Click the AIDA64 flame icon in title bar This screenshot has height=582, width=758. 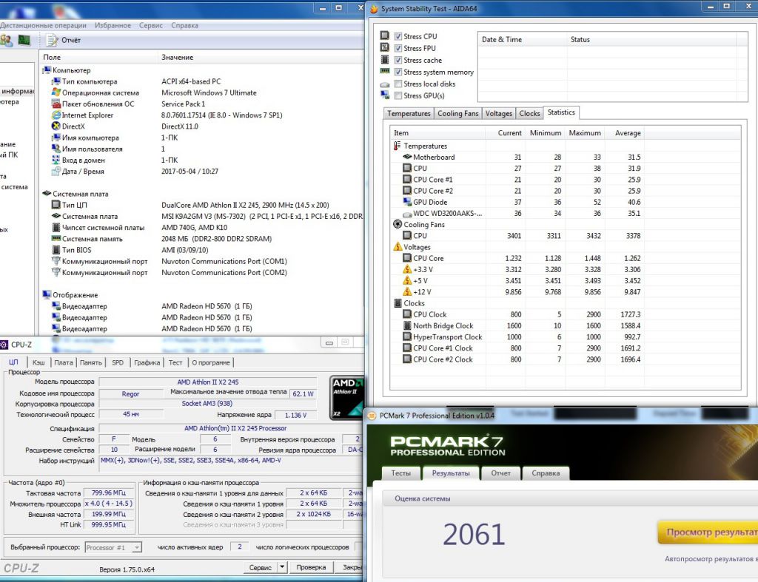pos(374,9)
